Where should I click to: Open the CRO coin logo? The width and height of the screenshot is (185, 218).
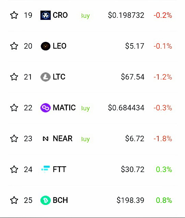click(46, 15)
